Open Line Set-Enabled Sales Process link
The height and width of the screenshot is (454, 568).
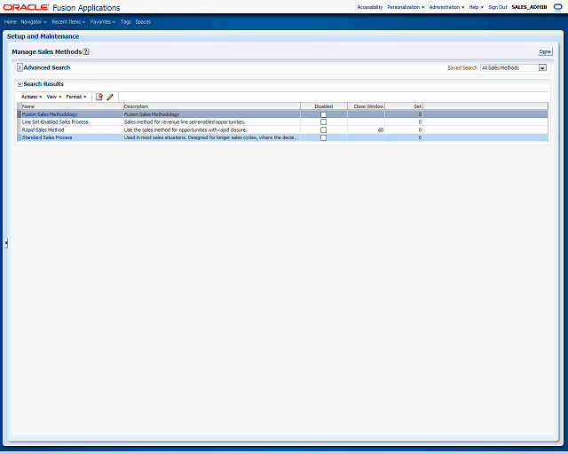pos(55,122)
